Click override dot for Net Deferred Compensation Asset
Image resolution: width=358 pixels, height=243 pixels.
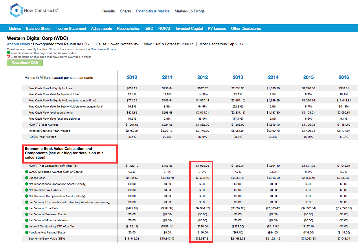click(x=27, y=196)
